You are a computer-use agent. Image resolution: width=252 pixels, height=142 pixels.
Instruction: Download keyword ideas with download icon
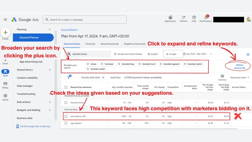point(248,54)
